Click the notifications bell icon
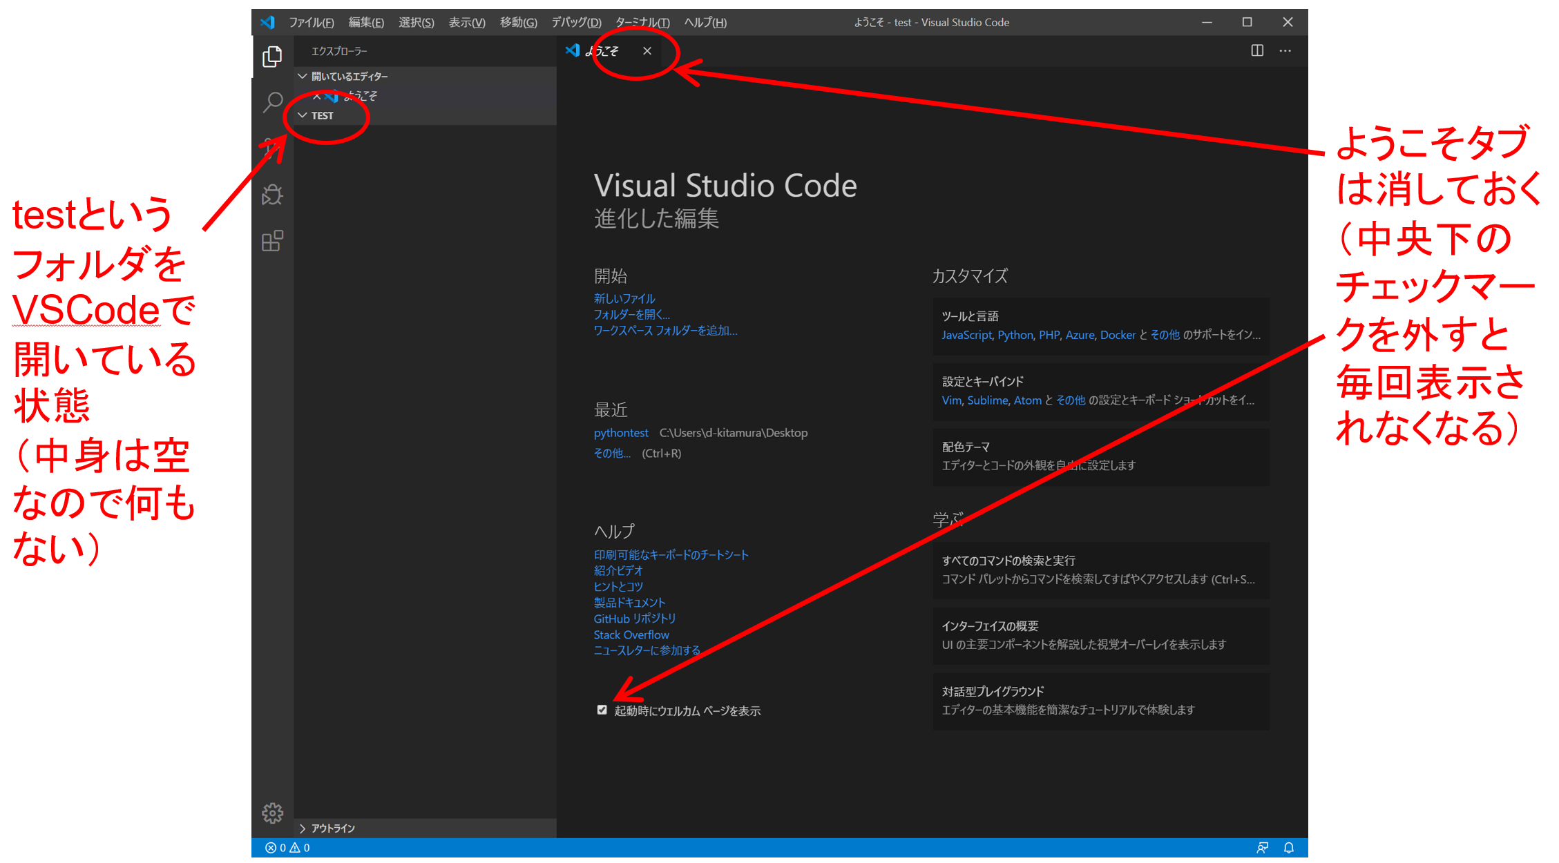1559x863 pixels. pos(1289,848)
